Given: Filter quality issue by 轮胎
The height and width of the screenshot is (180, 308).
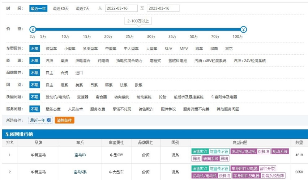Looking at the screenshot, I should [163, 97].
